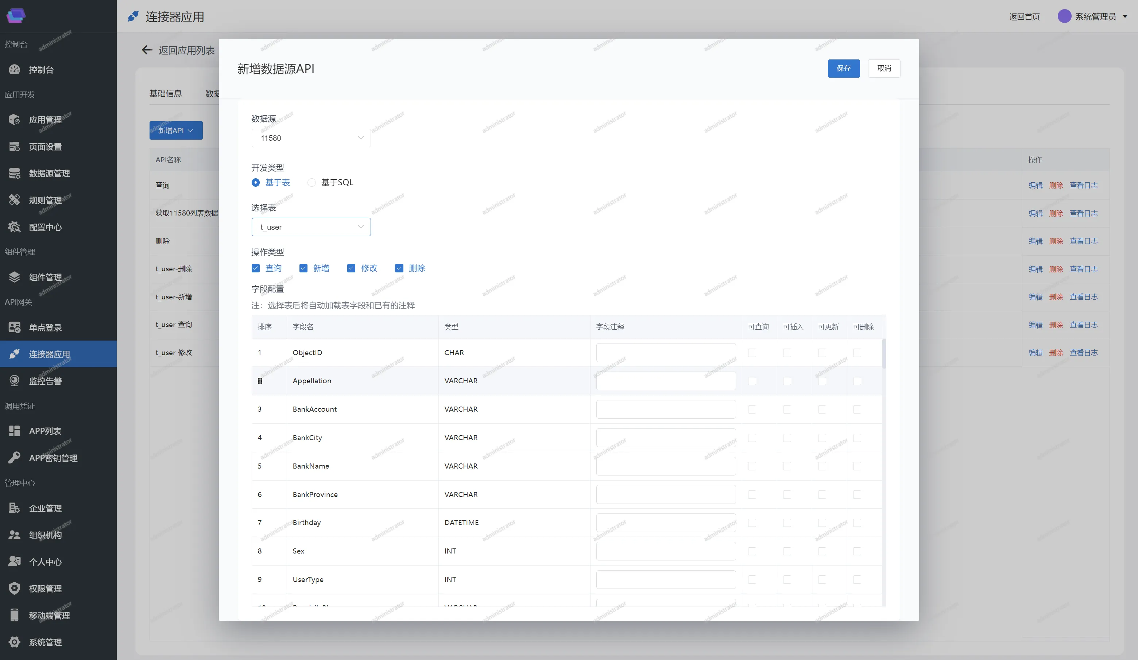
Task: Click the 控制台 dashboard icon in sidebar
Action: click(15, 70)
